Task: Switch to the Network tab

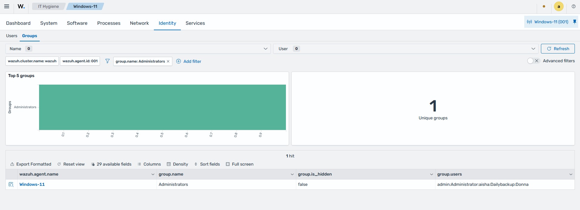Action: [x=139, y=23]
